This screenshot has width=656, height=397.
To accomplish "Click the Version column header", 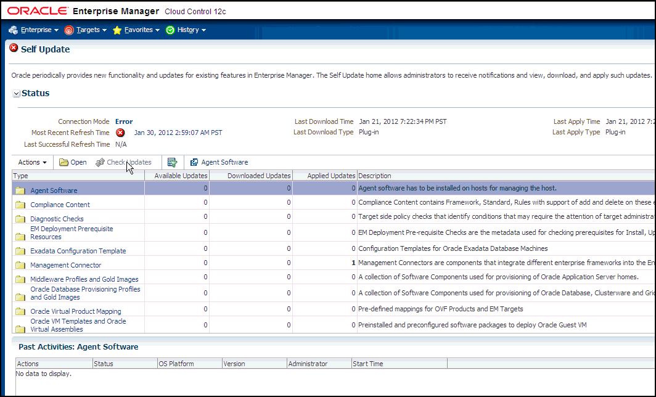I will [x=255, y=364].
